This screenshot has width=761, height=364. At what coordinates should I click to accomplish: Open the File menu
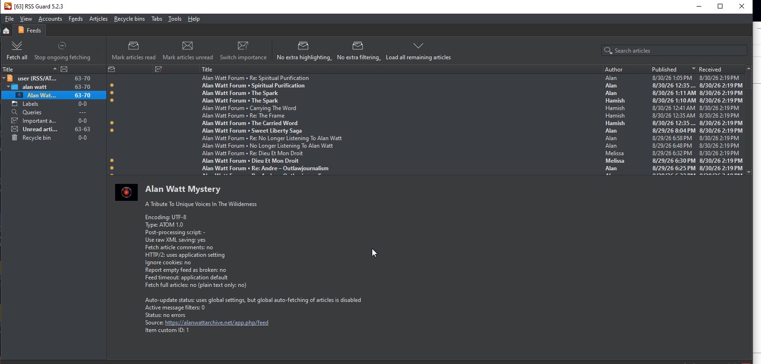coord(9,19)
